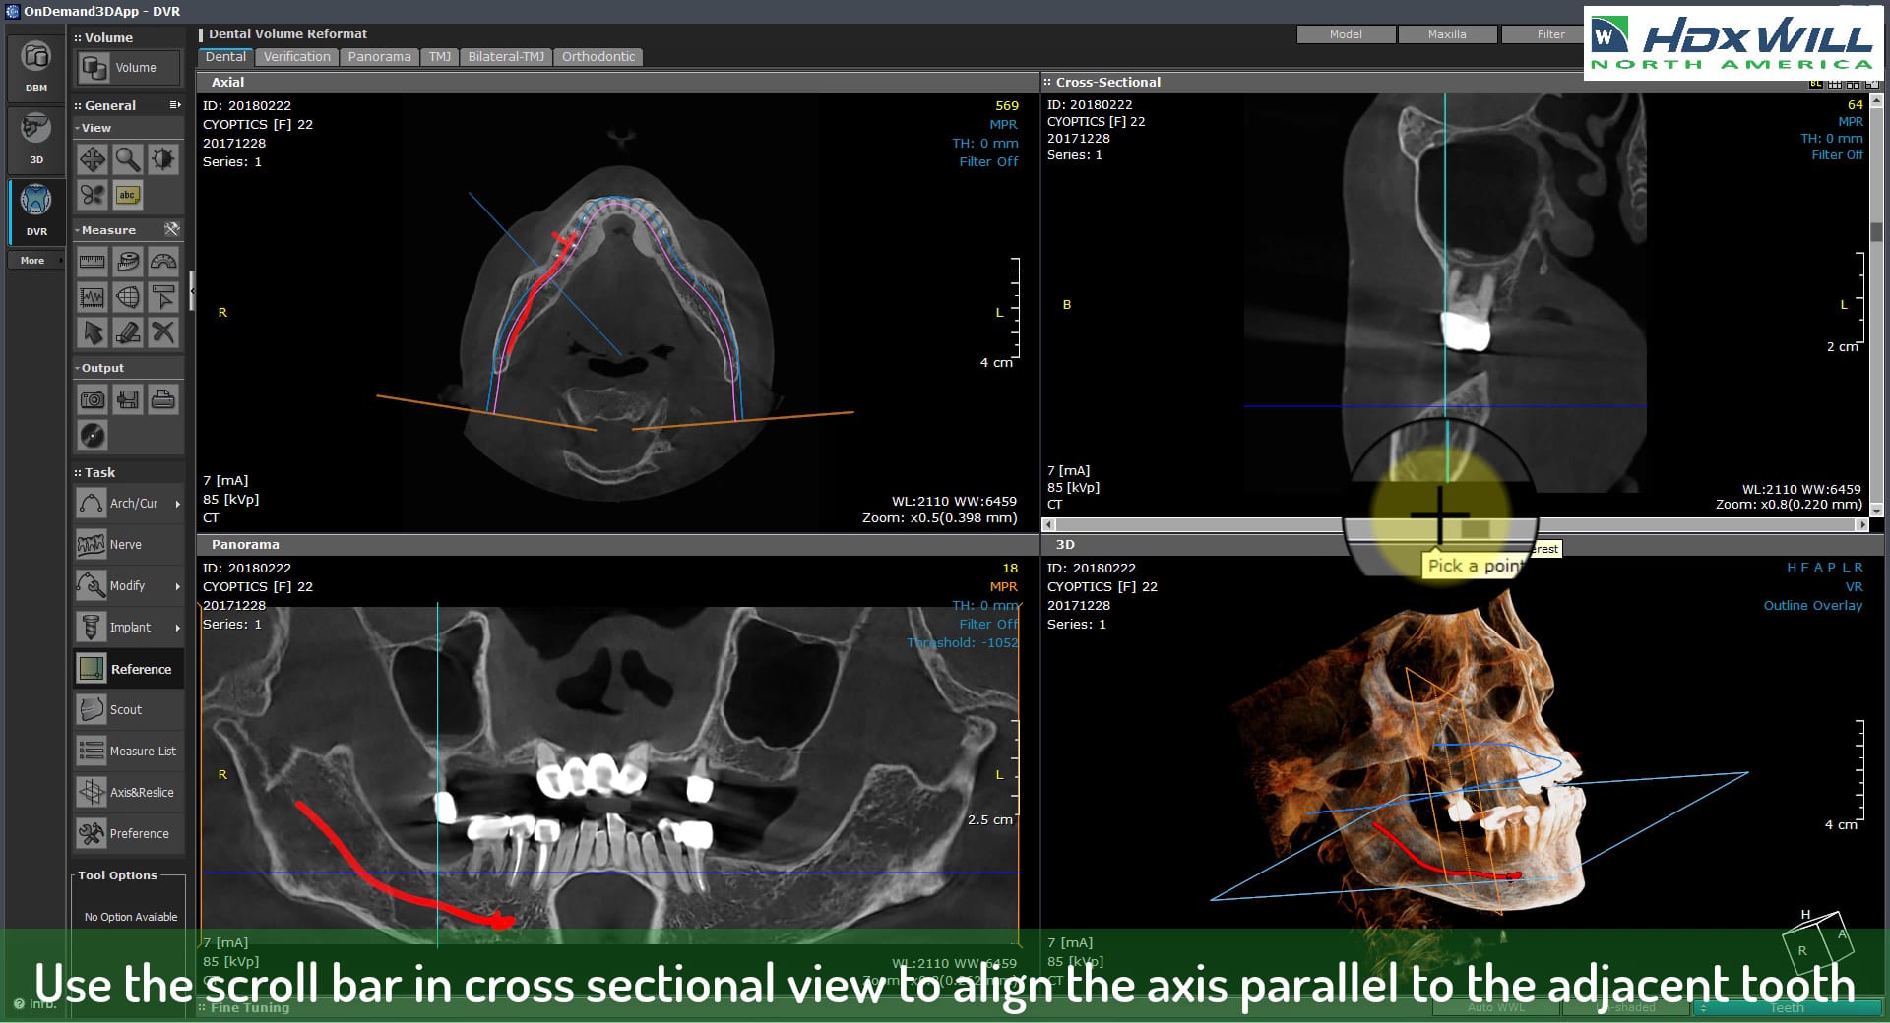Open the General panel menu icon
The width and height of the screenshot is (1890, 1023).
(175, 104)
